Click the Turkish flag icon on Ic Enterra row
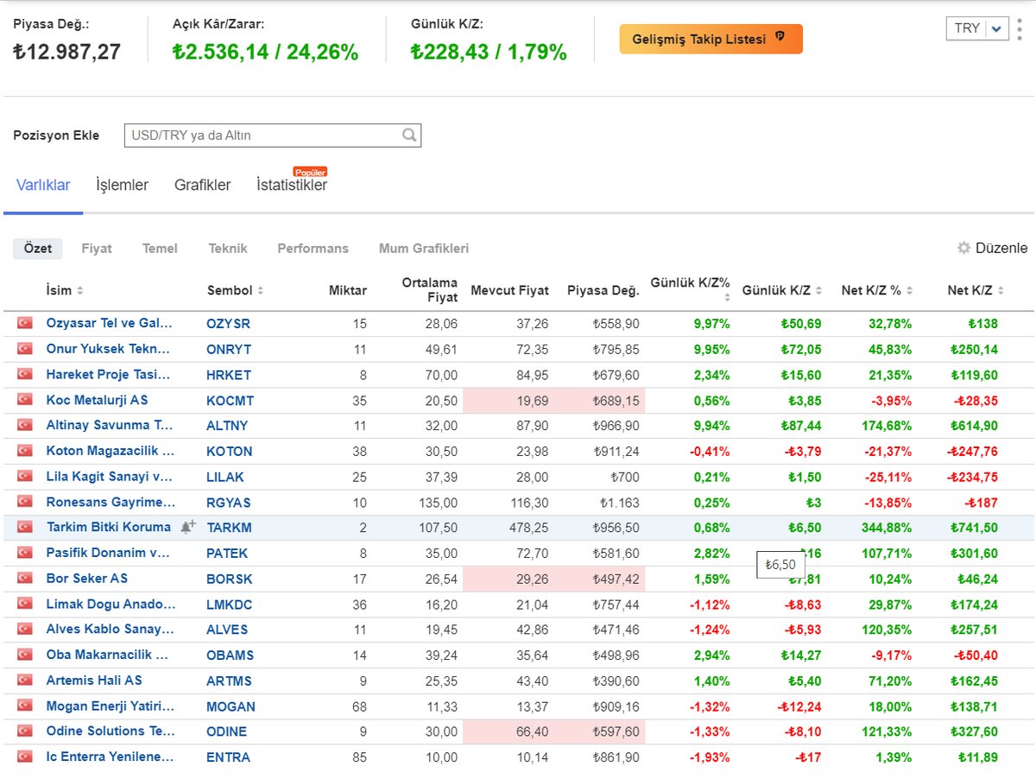Image resolution: width=1036 pixels, height=779 pixels. click(25, 757)
